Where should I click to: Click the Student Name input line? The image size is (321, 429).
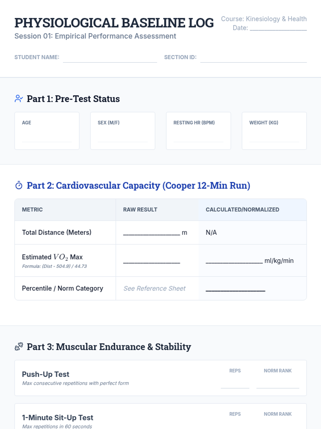click(110, 58)
